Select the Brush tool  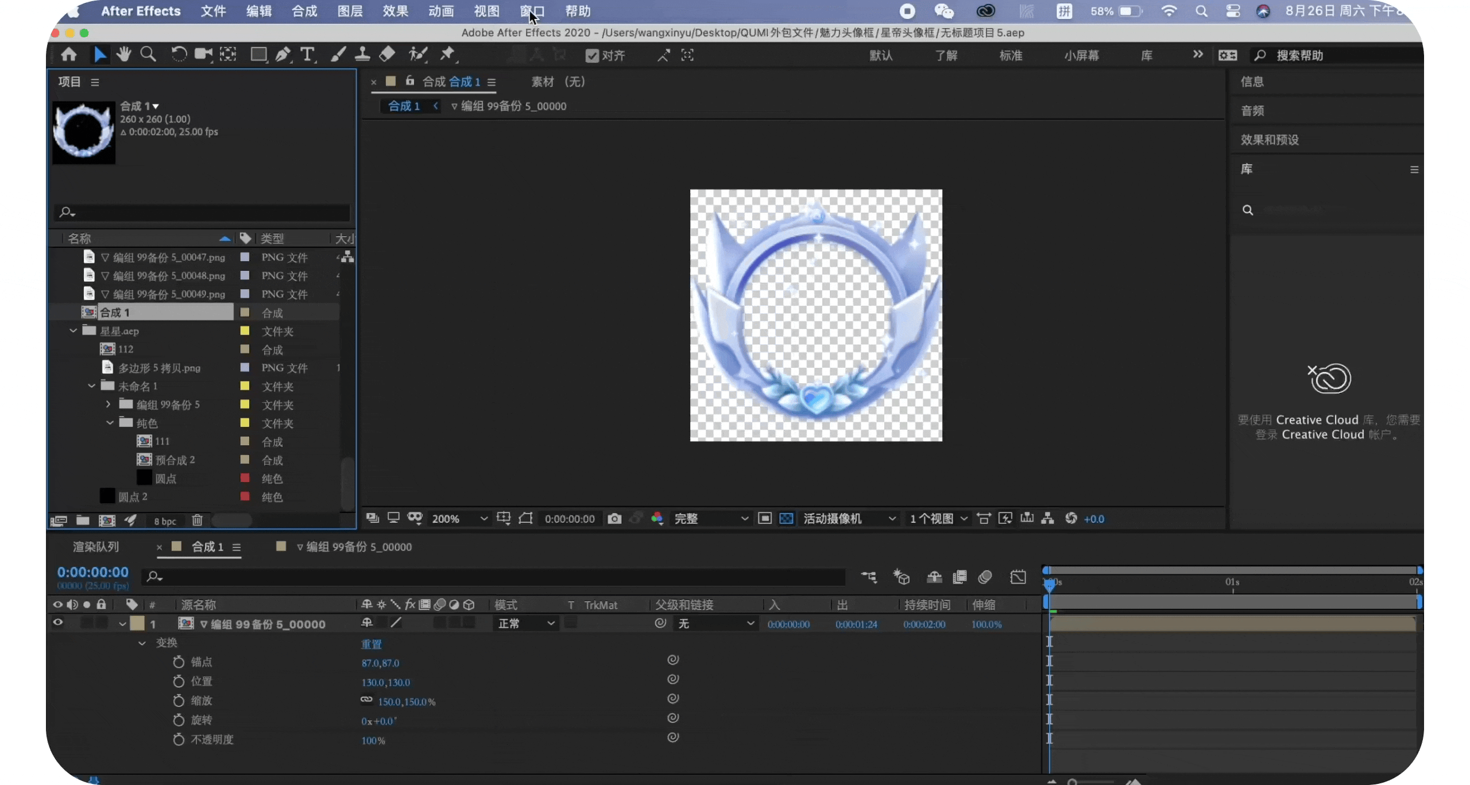(338, 55)
